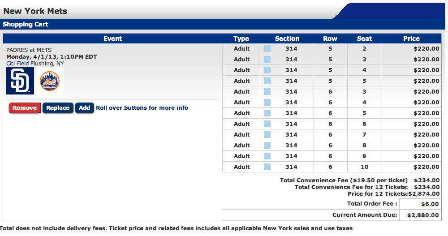Screen dimensions: 448x236
Task: Click the Total Order Fee label
Action: [x=372, y=204]
